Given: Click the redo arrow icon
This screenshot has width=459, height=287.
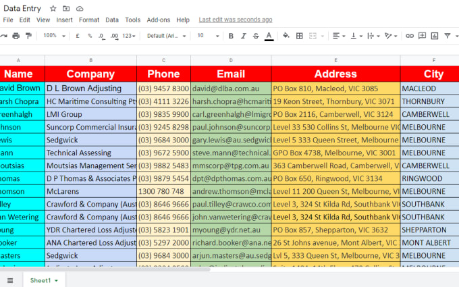Looking at the screenshot, I should click(x=3, y=36).
